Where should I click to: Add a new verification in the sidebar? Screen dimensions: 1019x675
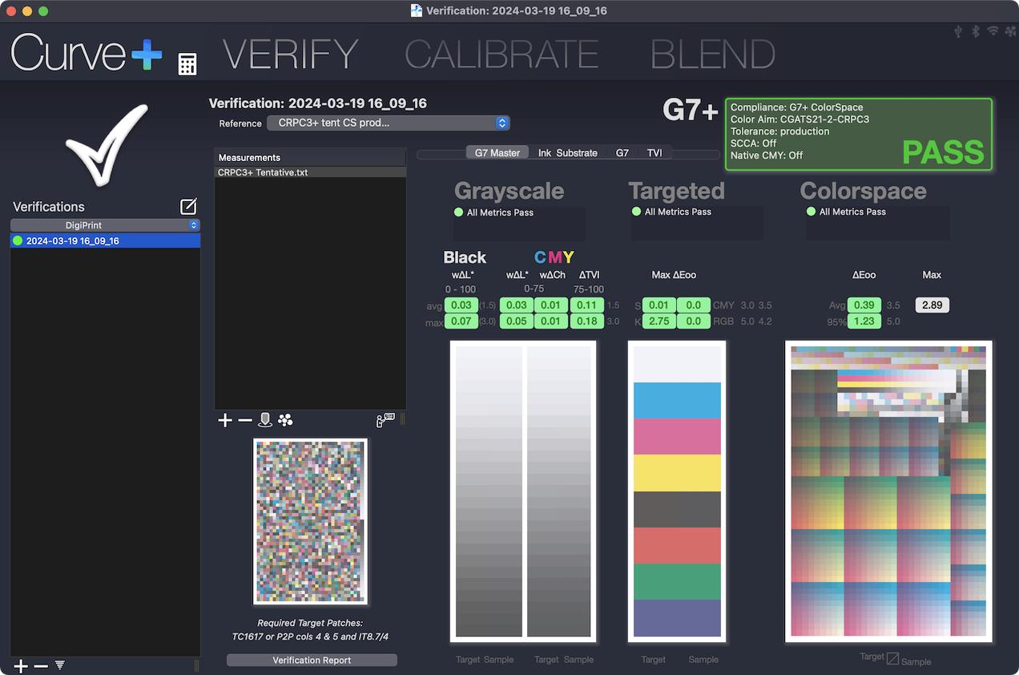(x=21, y=666)
